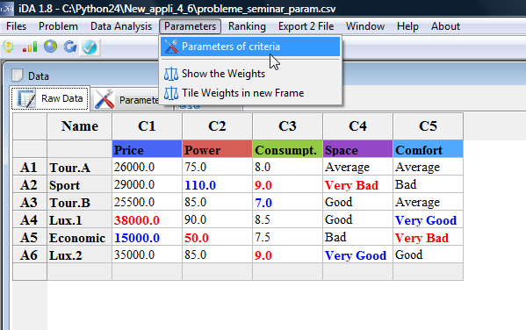Click the scales icon beside Show the Weights

171,74
